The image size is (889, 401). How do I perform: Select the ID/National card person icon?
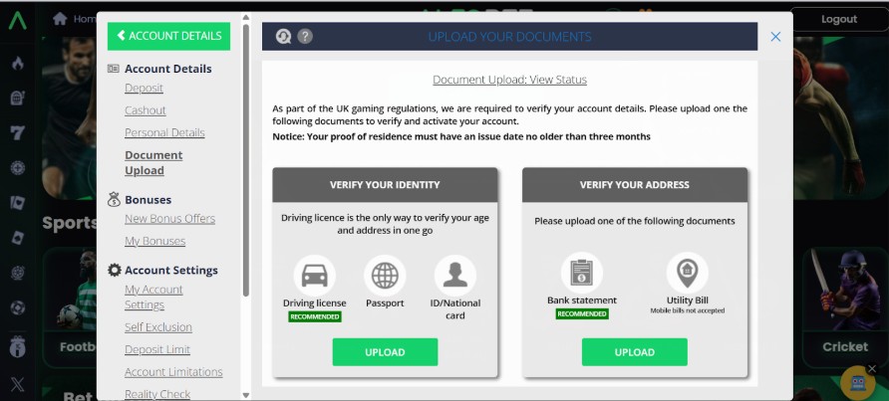(455, 275)
